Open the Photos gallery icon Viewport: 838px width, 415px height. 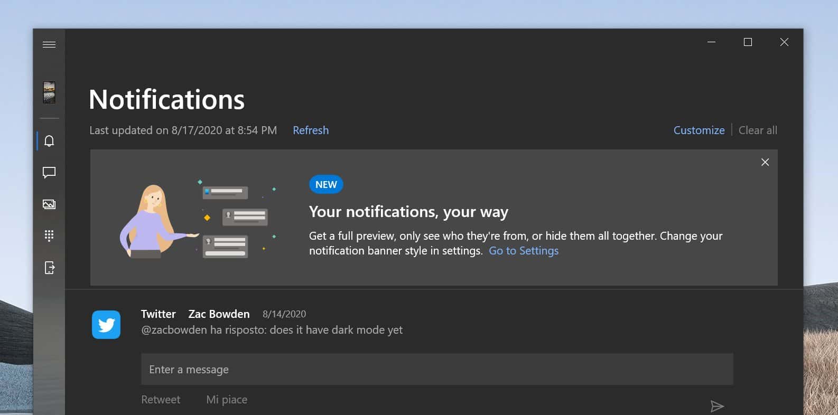[x=49, y=204]
